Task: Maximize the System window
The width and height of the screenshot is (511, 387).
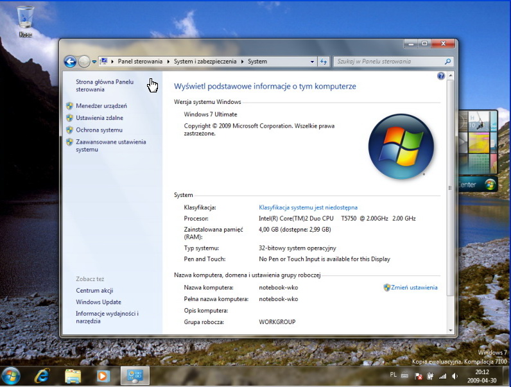Action: click(x=424, y=44)
